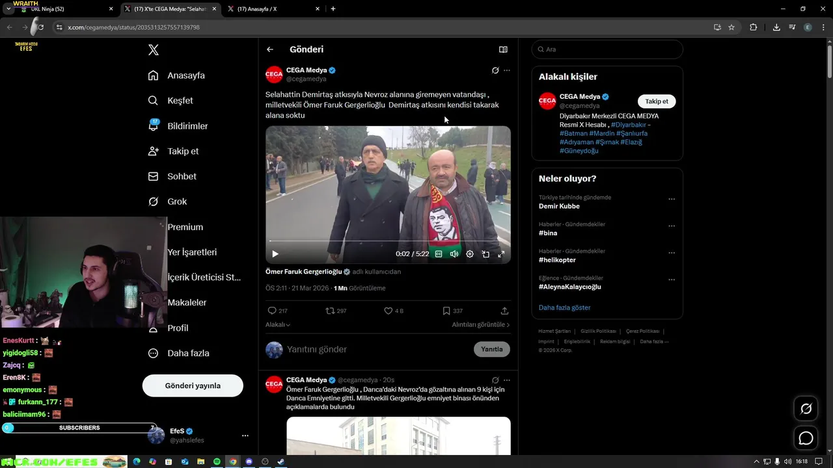Screen dimensions: 833x468
Task: Open Spotify from taskbar
Action: click(217, 461)
